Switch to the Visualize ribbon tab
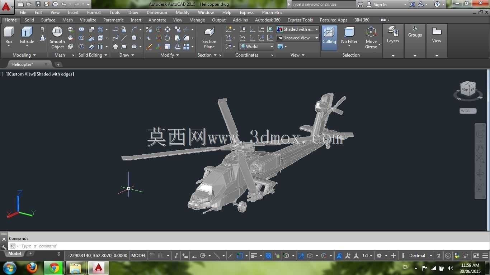The height and width of the screenshot is (275, 490). (x=88, y=20)
